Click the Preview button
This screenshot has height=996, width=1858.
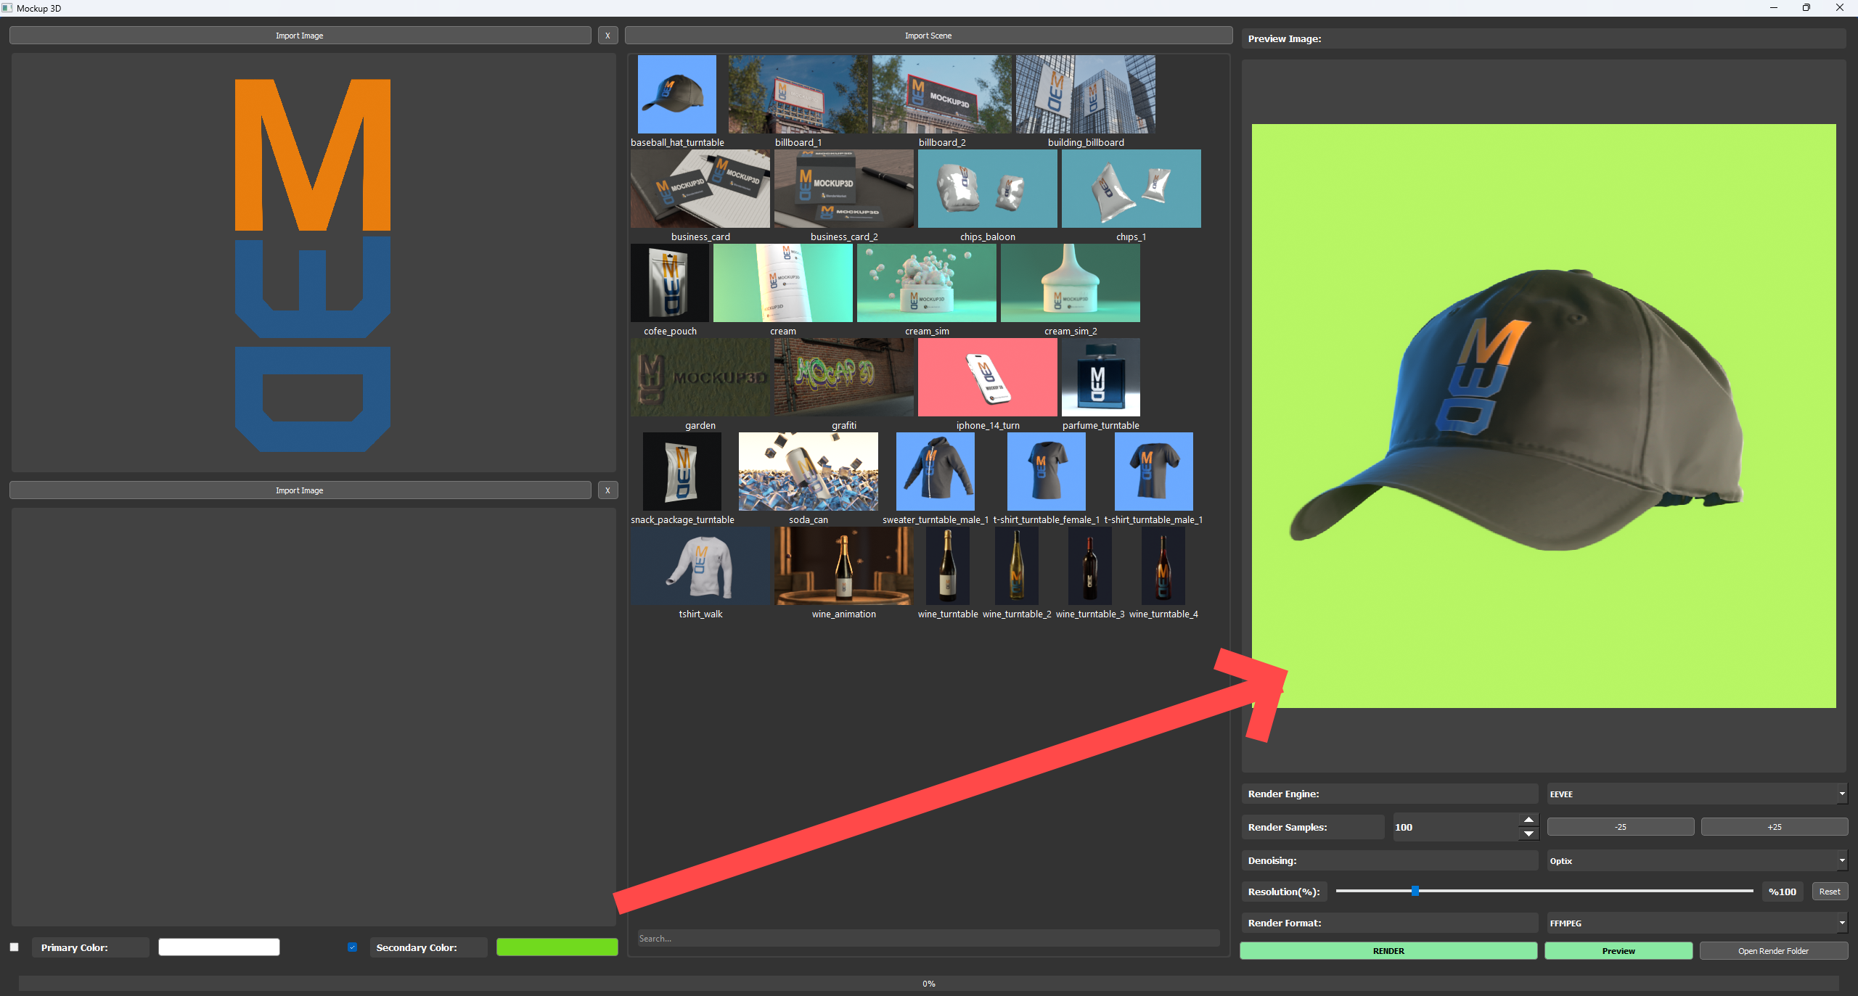point(1618,951)
